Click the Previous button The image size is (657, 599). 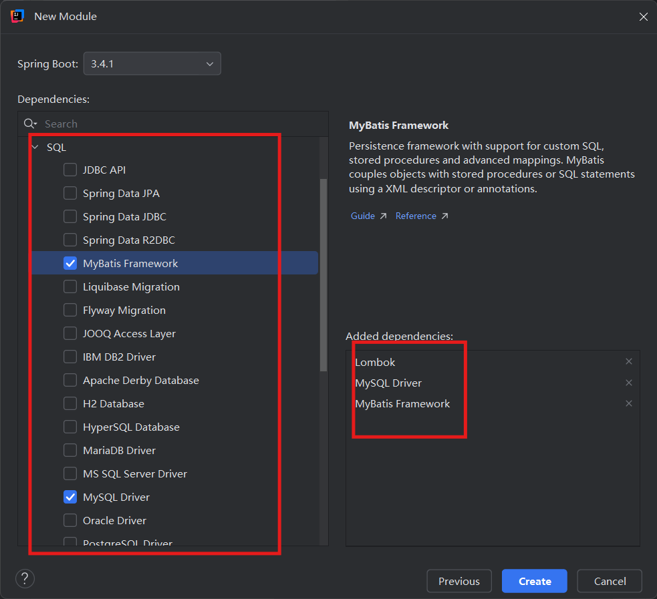tap(458, 581)
